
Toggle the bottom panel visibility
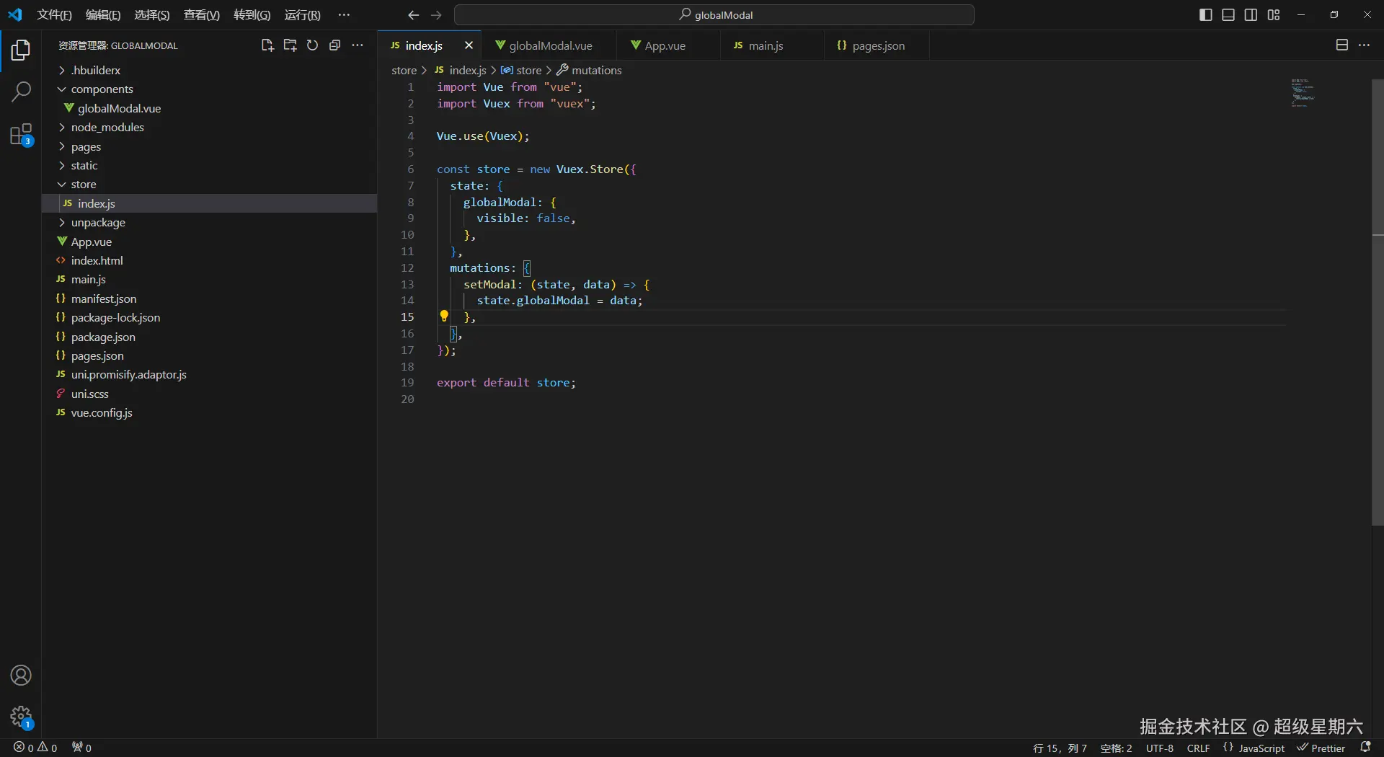(1228, 15)
